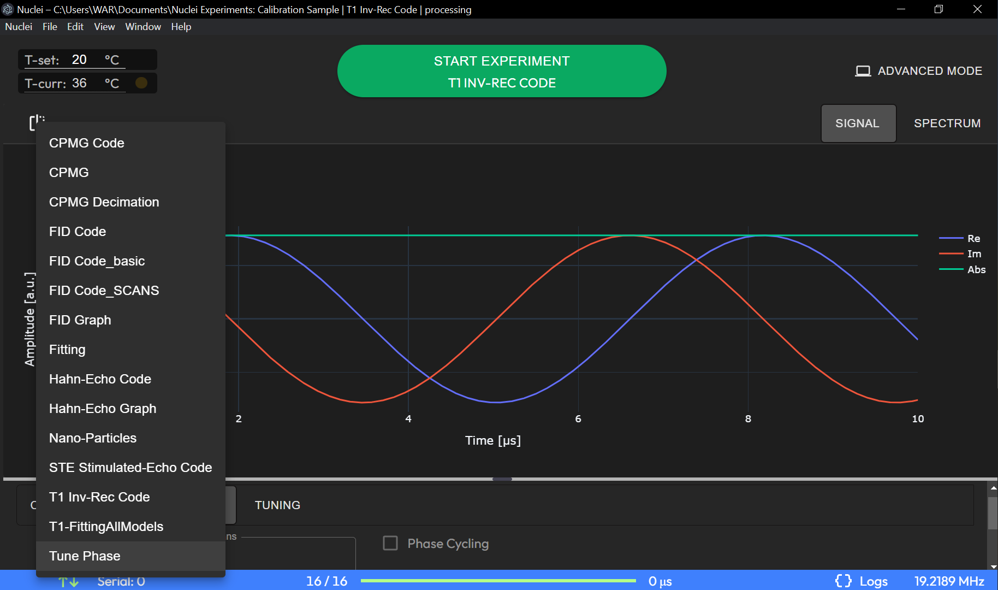This screenshot has width=998, height=590.
Task: Open the Help menu
Action: pyautogui.click(x=181, y=27)
